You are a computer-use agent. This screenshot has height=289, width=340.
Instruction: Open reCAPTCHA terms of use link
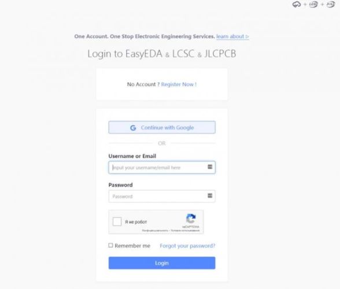click(x=185, y=231)
